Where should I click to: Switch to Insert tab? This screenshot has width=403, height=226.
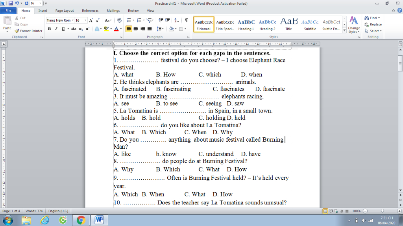(43, 11)
